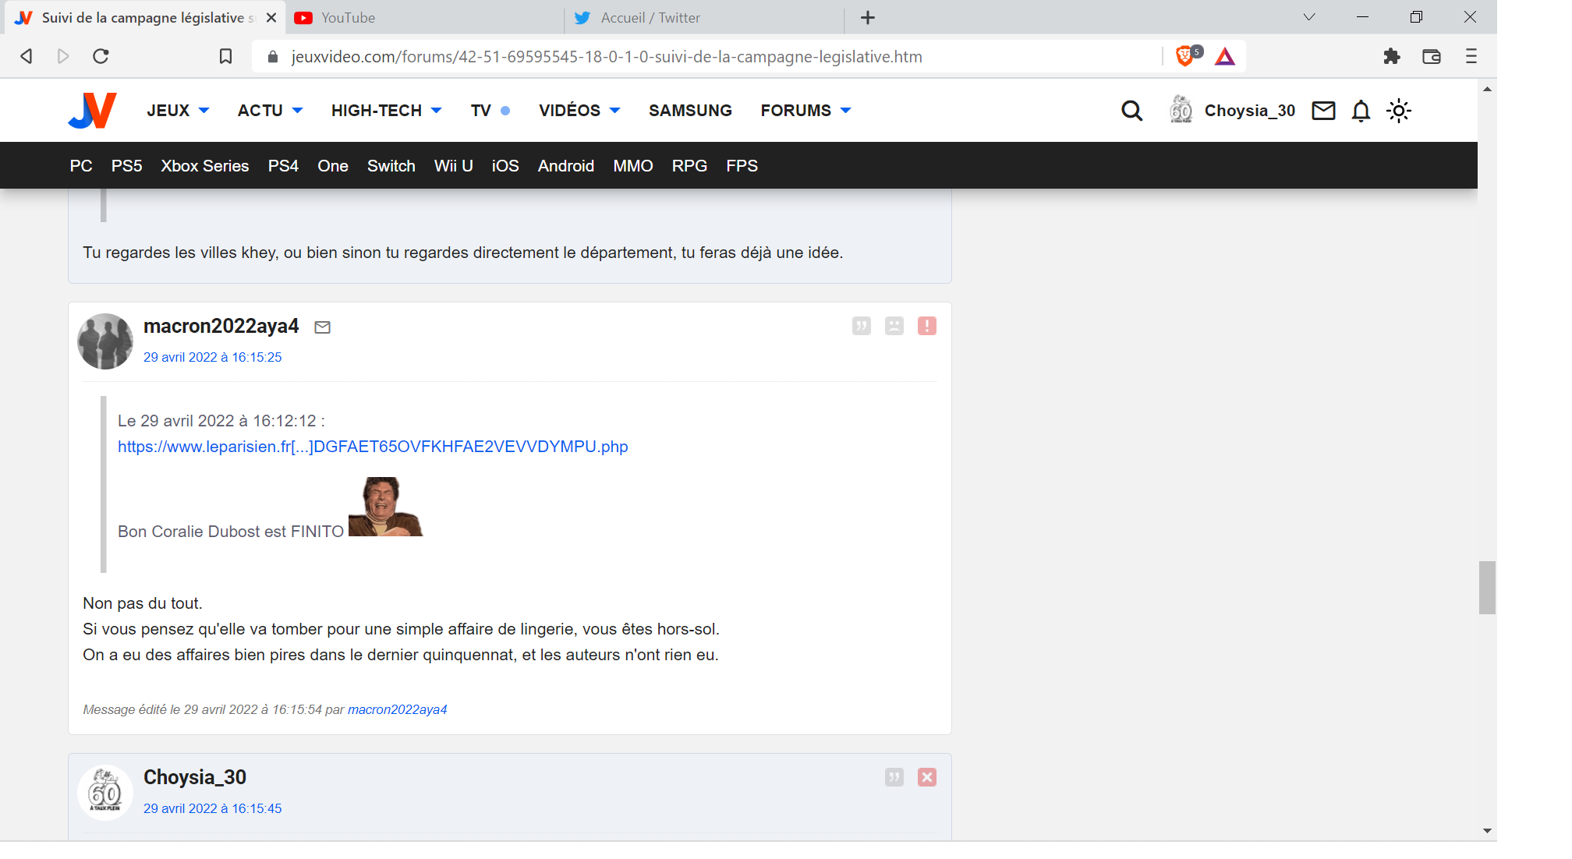Expand the ACTU menu
Image resolution: width=1572 pixels, height=859 pixels.
(270, 111)
